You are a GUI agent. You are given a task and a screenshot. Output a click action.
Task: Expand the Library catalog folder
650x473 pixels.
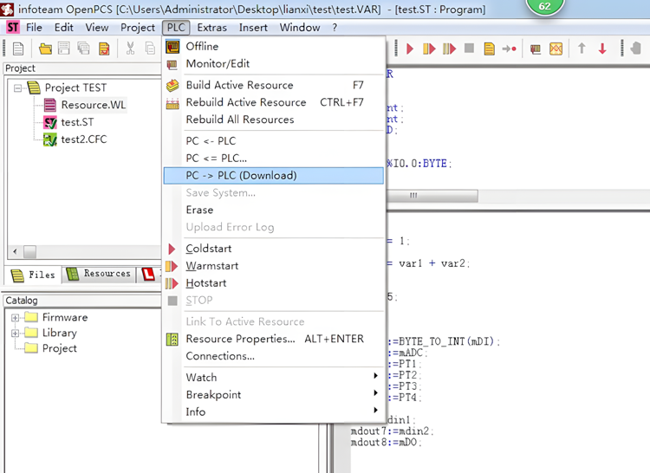[15, 333]
